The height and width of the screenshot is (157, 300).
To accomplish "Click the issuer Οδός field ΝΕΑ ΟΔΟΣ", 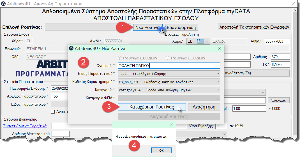I will click(47, 57).
